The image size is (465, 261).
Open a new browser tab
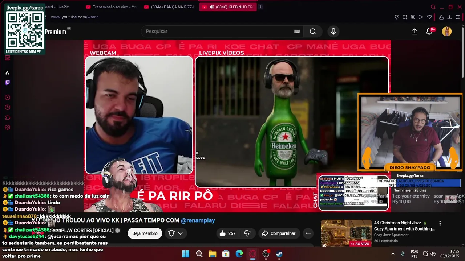[260, 7]
